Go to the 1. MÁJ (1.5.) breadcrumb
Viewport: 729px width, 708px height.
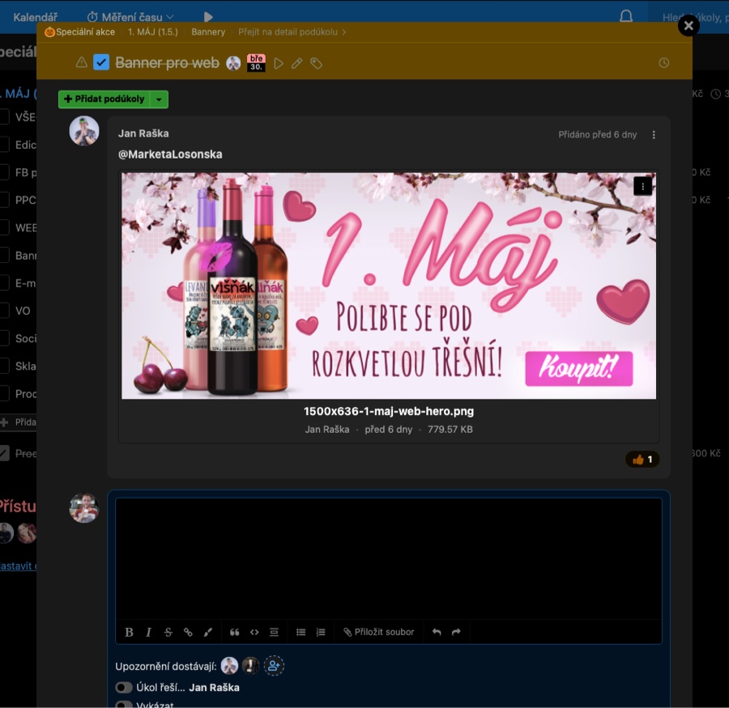pyautogui.click(x=153, y=32)
